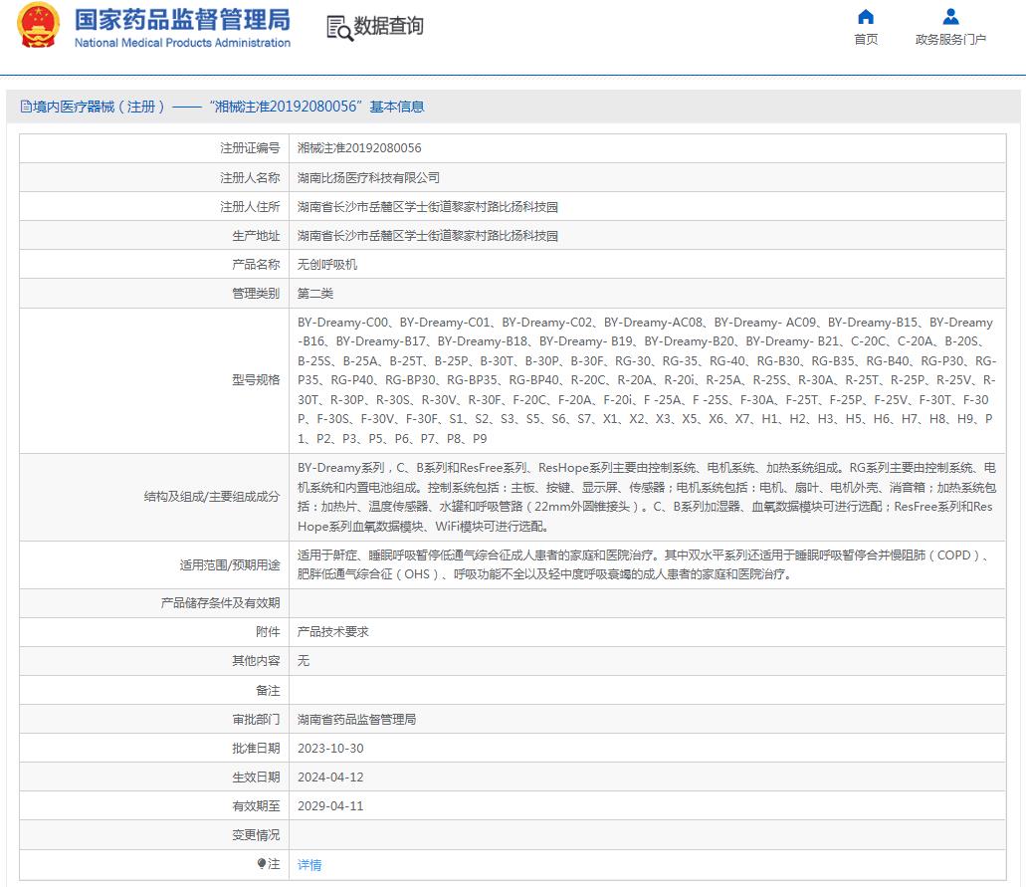Click the product name 无创呼吸机

point(327,265)
